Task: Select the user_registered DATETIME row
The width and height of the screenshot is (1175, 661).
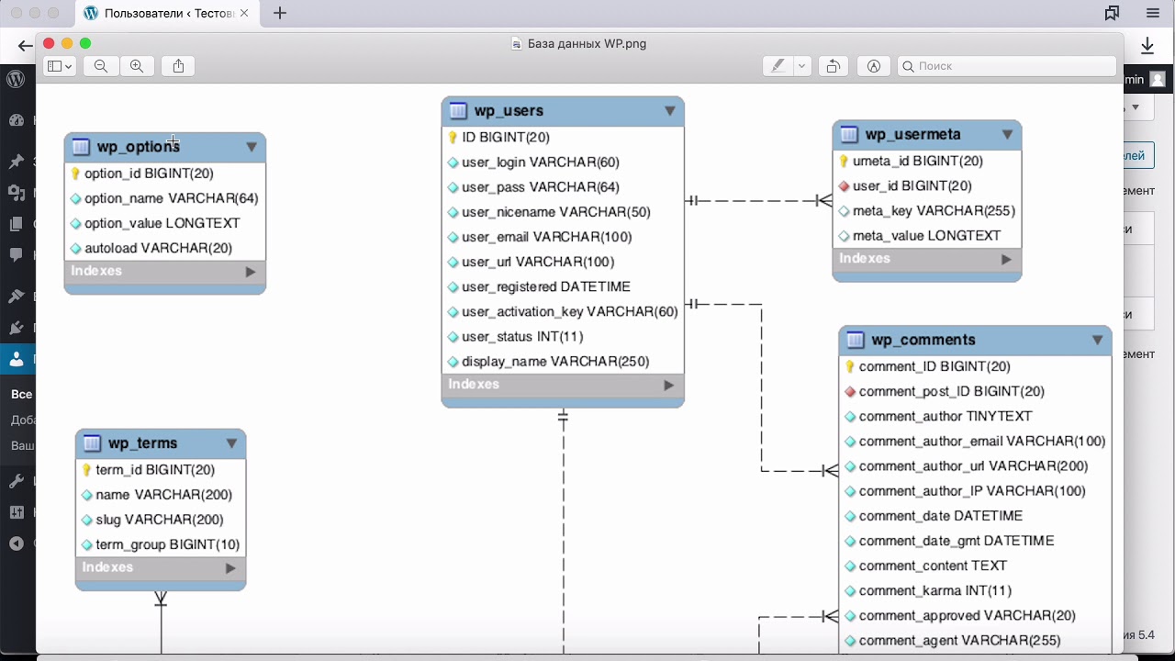Action: [563, 286]
